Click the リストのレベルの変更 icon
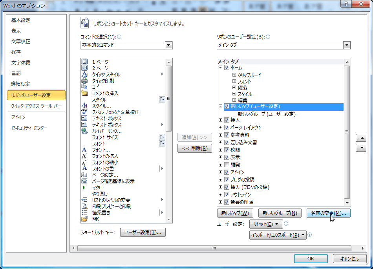The width and height of the screenshot is (373, 269). pos(84,200)
